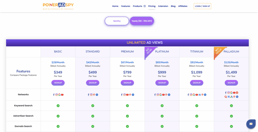The width and height of the screenshot is (258, 132).
Task: Click Google icon in Basic plan networks
Action: tap(59, 95)
